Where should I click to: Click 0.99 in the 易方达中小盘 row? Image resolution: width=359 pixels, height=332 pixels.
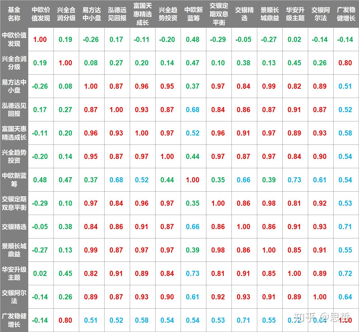pos(269,86)
